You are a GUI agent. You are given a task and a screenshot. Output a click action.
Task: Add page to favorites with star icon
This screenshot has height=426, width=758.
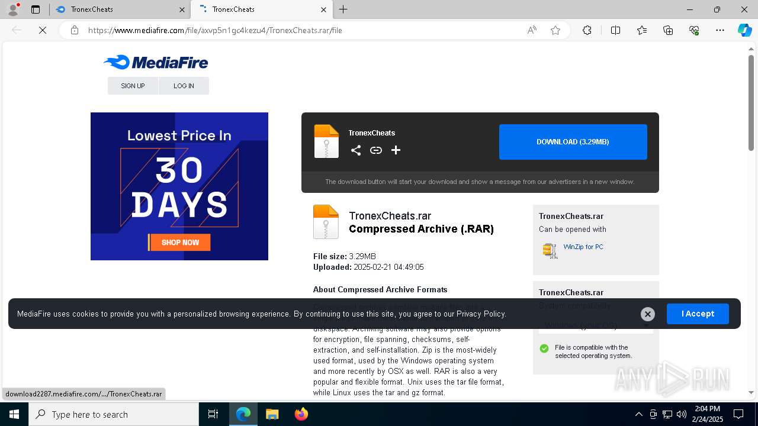pyautogui.click(x=555, y=30)
